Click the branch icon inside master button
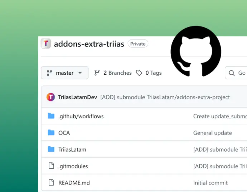247x192 pixels. tap(49, 73)
